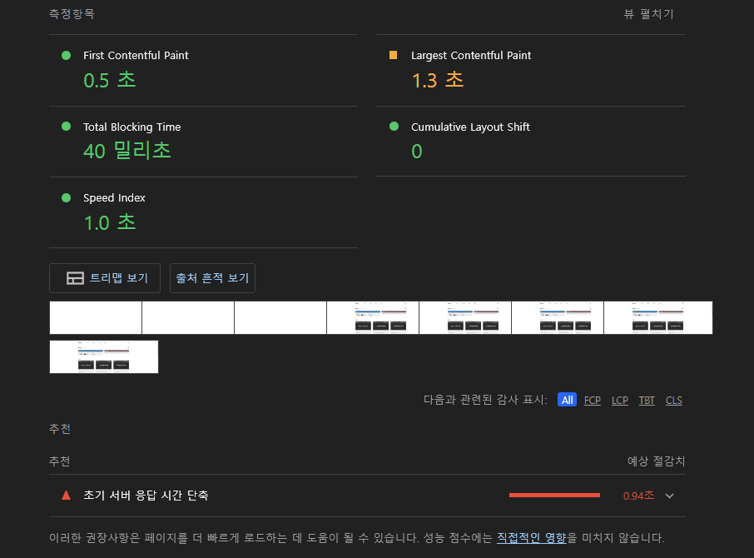The image size is (754, 558).
Task: Expand metrics view with 뷰 펼치기
Action: (648, 14)
